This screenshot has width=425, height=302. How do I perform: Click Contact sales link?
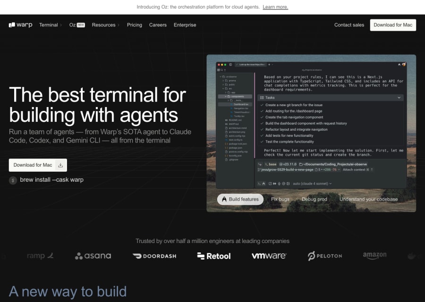349,25
